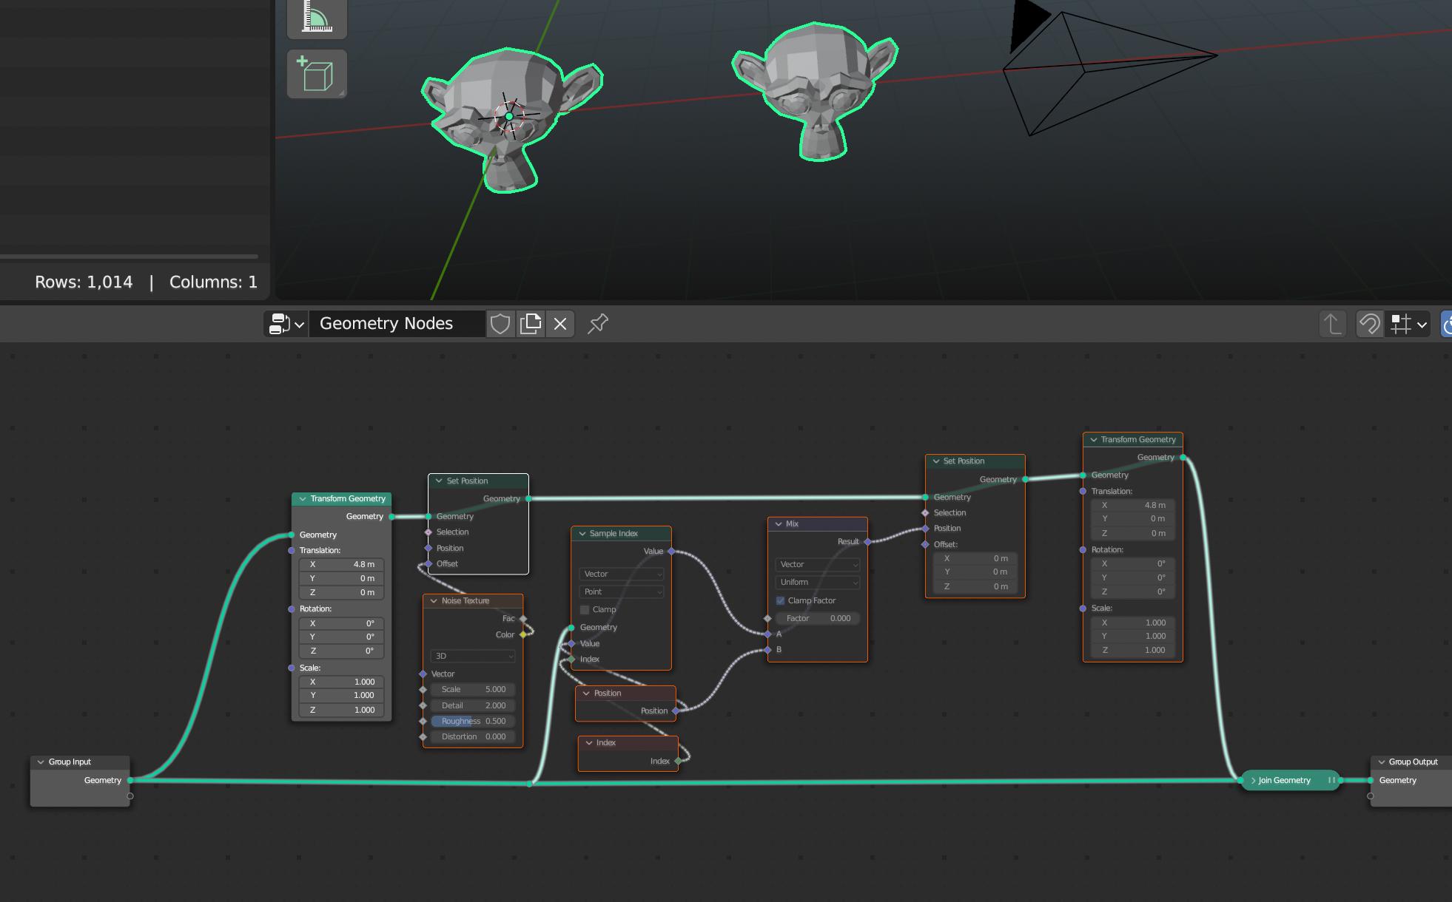
Task: Collapse the Group Input node
Action: [41, 762]
